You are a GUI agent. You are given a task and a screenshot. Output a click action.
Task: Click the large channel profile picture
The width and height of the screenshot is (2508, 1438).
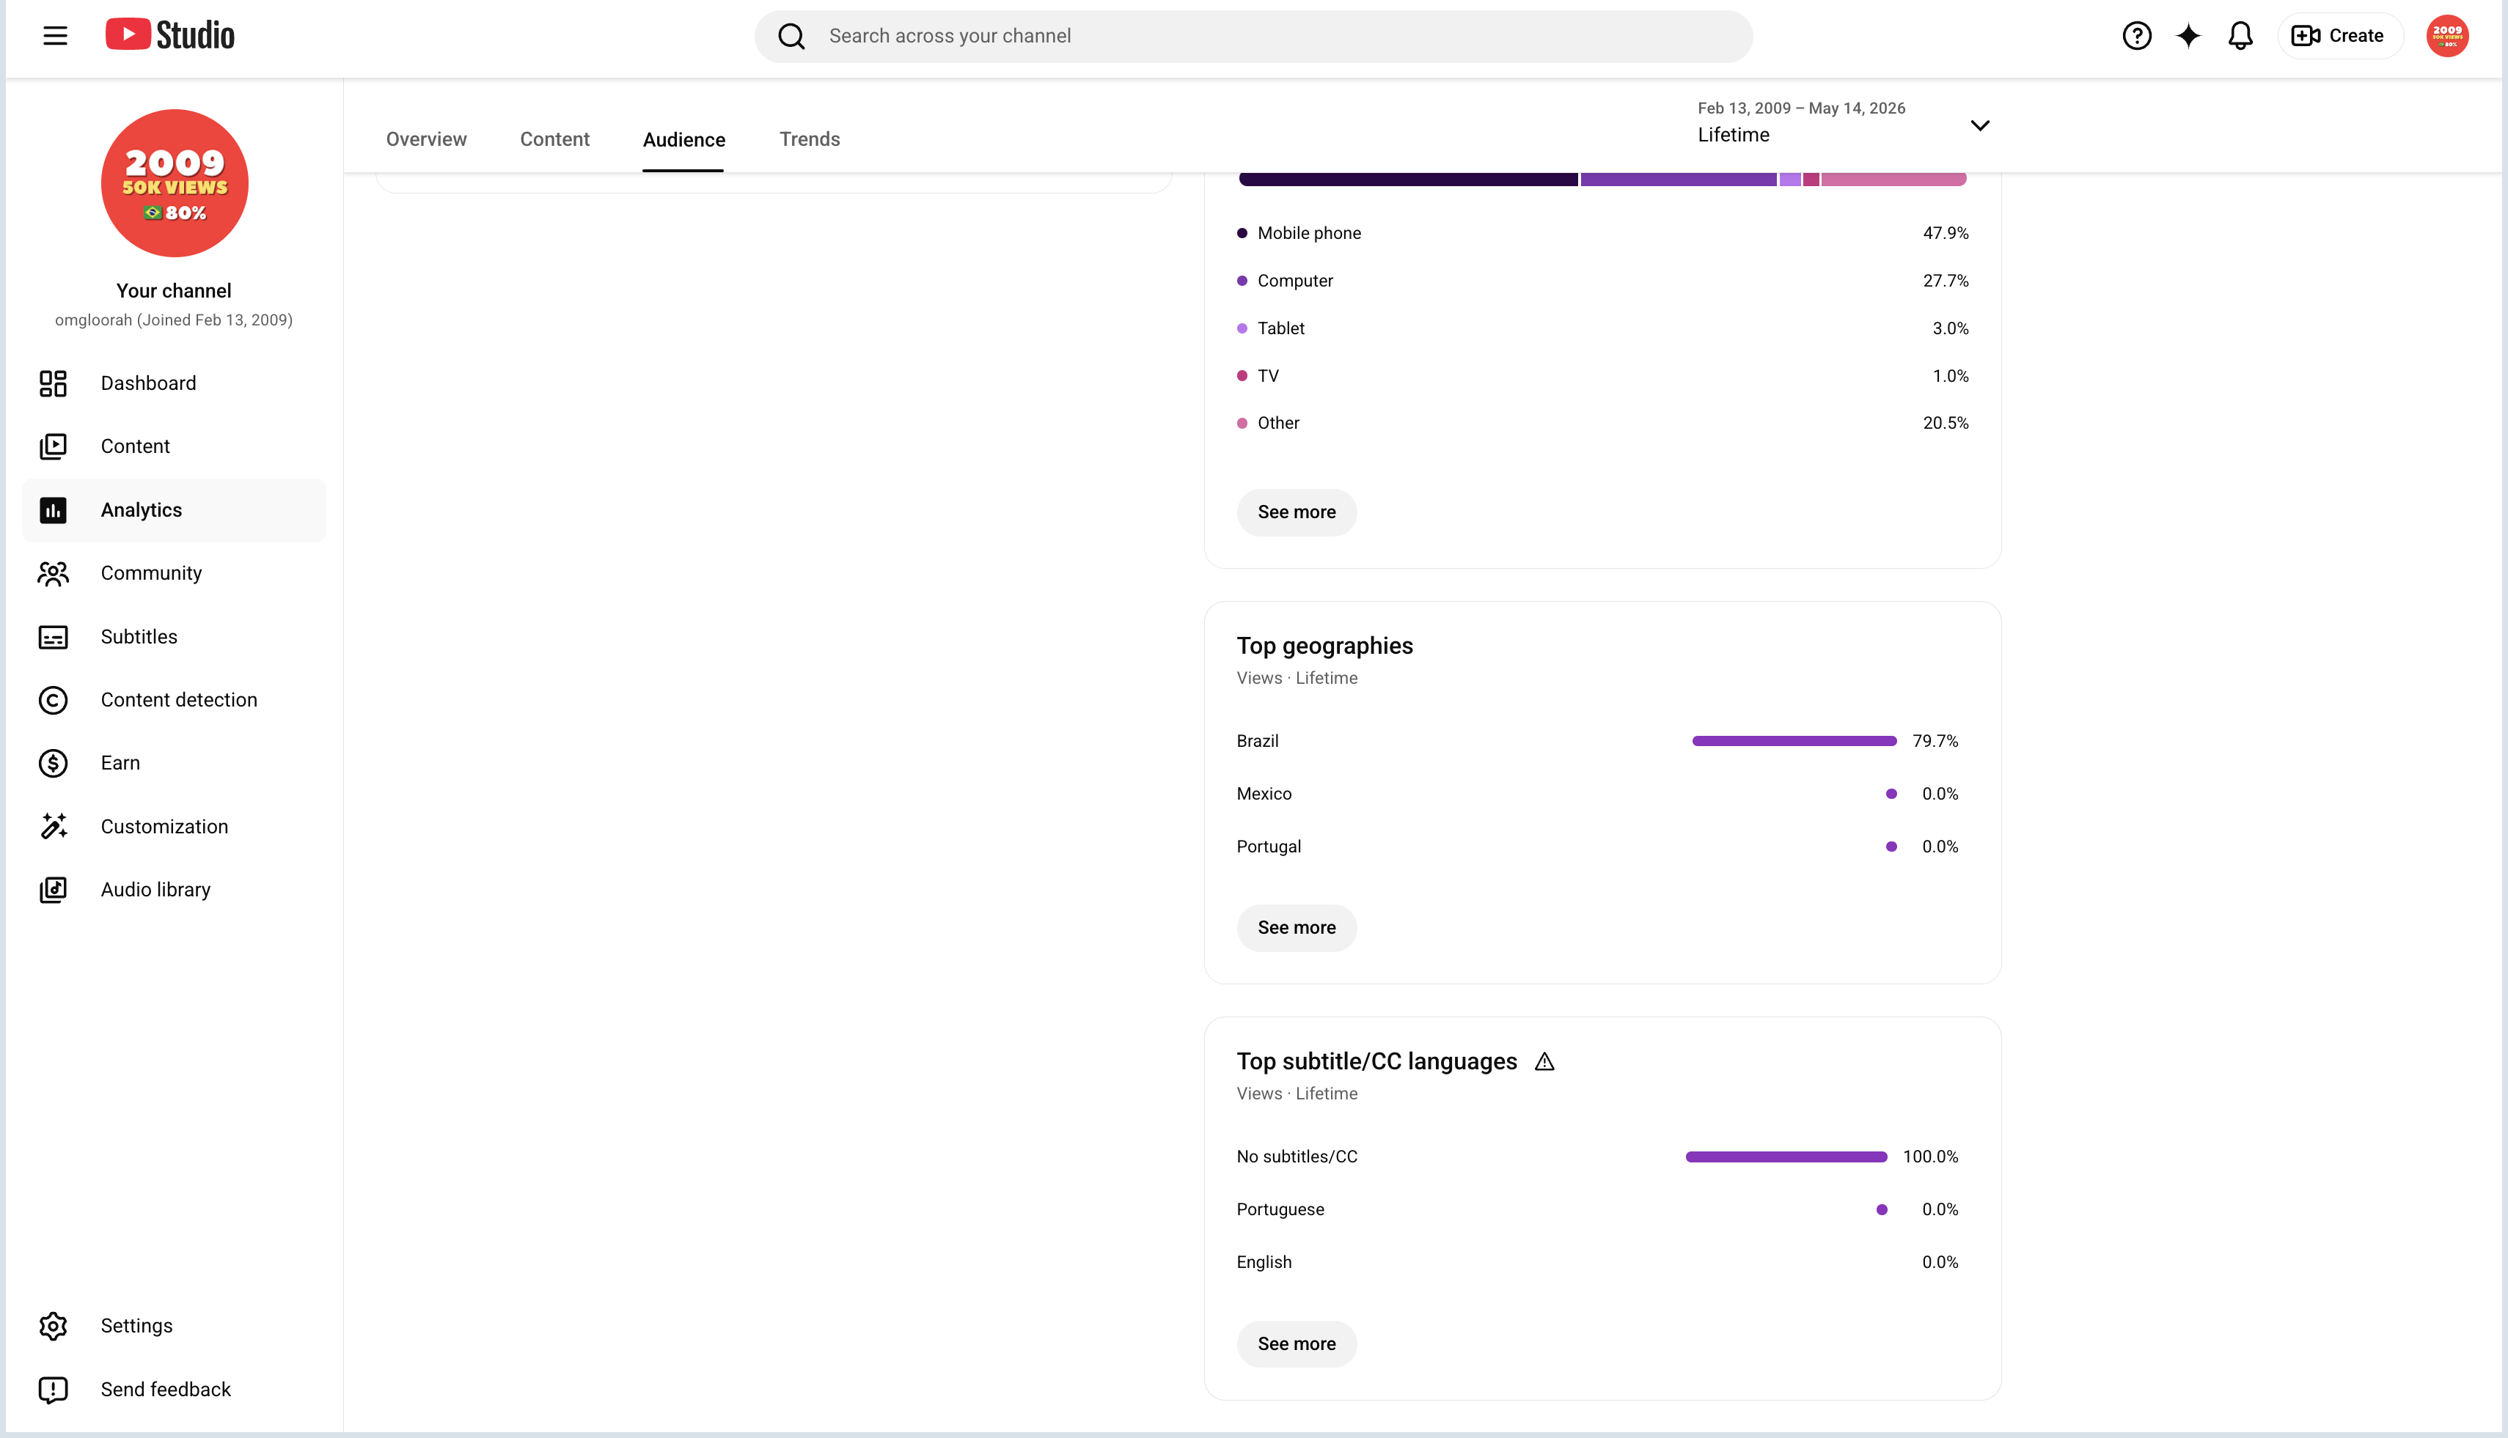pos(174,182)
